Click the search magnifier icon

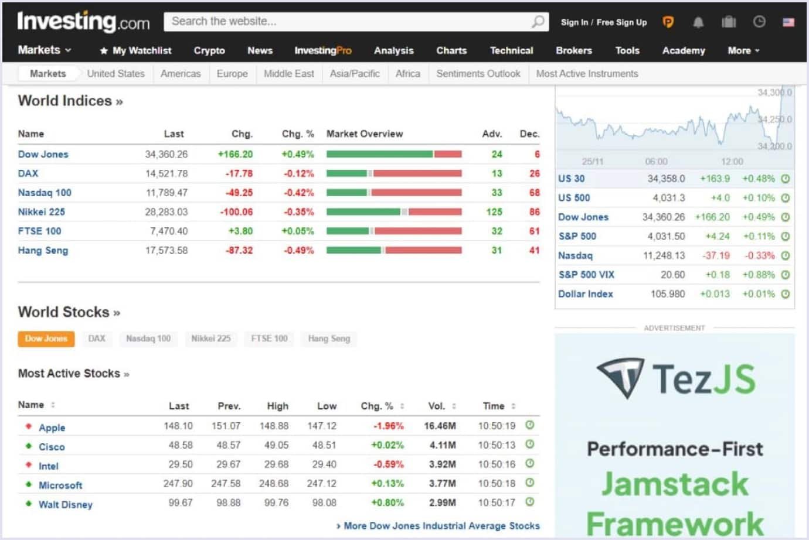coord(538,22)
